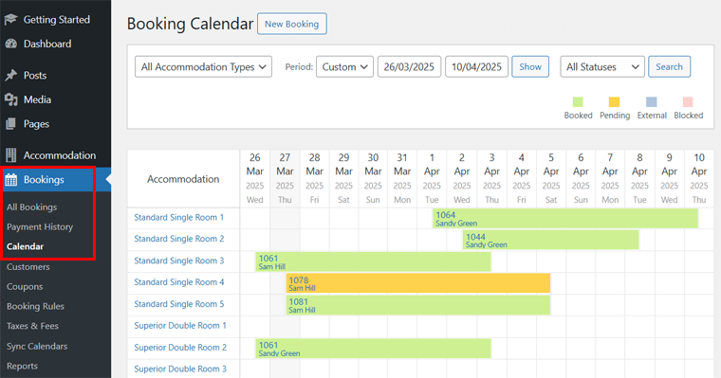The height and width of the screenshot is (378, 721).
Task: Open Getting Started menu item
Action: coord(57,19)
